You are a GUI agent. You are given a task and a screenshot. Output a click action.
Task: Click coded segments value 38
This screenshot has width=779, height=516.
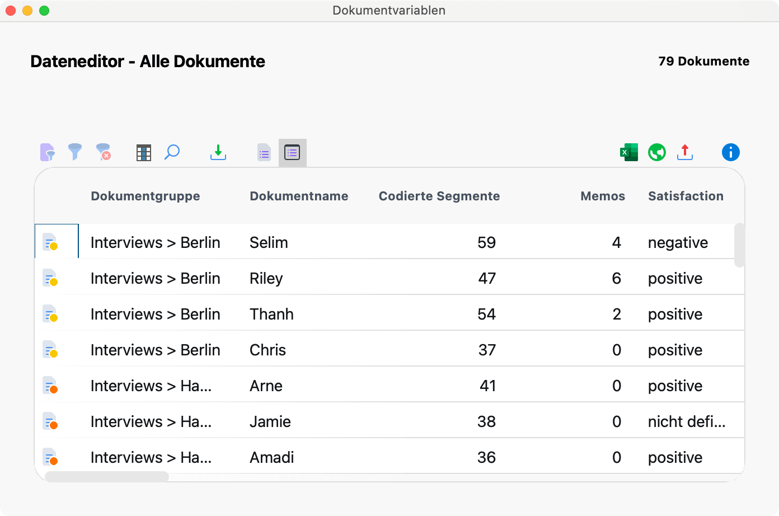tap(487, 421)
